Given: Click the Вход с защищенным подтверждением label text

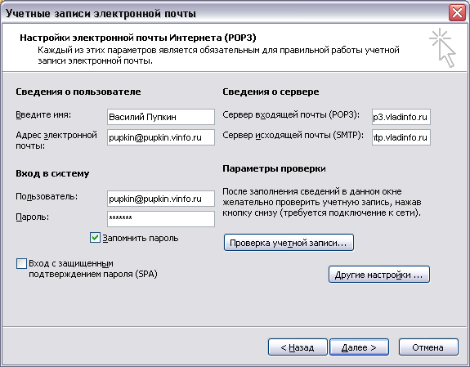Looking at the screenshot, I should click(93, 269).
